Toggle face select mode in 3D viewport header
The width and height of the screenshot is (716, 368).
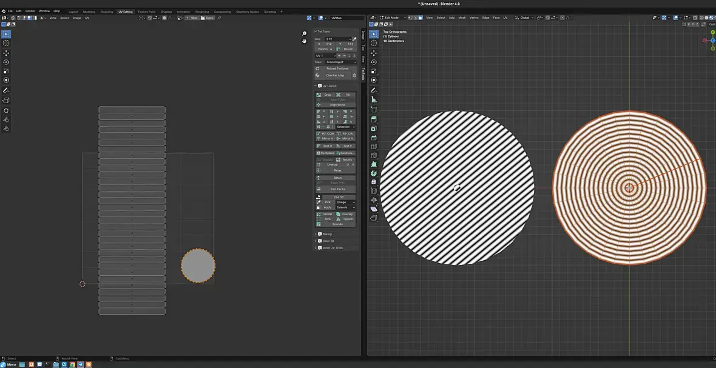[421, 18]
